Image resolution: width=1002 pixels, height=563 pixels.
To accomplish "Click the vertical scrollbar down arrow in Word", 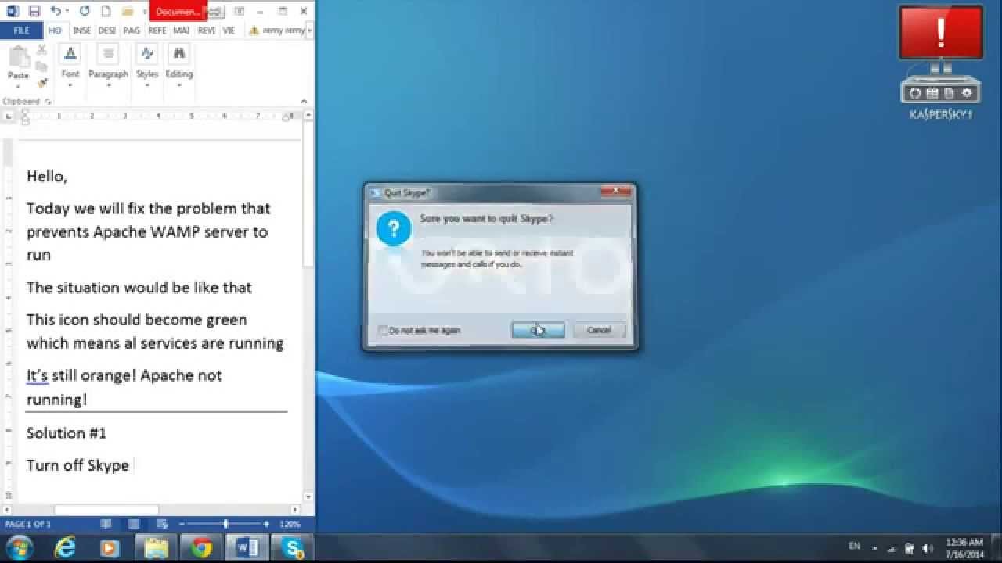I will click(x=308, y=496).
